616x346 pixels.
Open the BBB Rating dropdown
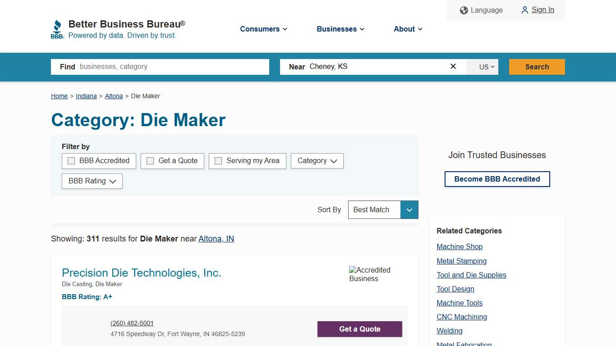point(92,181)
